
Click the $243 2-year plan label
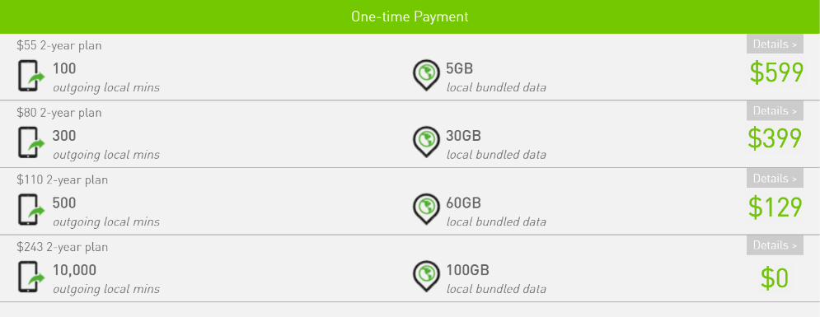click(x=63, y=247)
